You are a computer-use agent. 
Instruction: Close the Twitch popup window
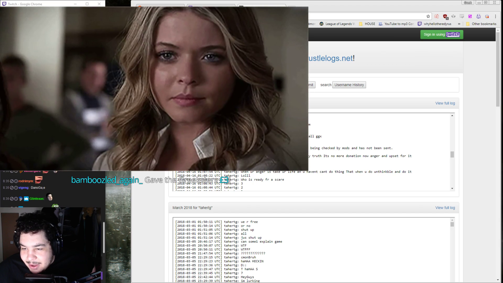(99, 4)
